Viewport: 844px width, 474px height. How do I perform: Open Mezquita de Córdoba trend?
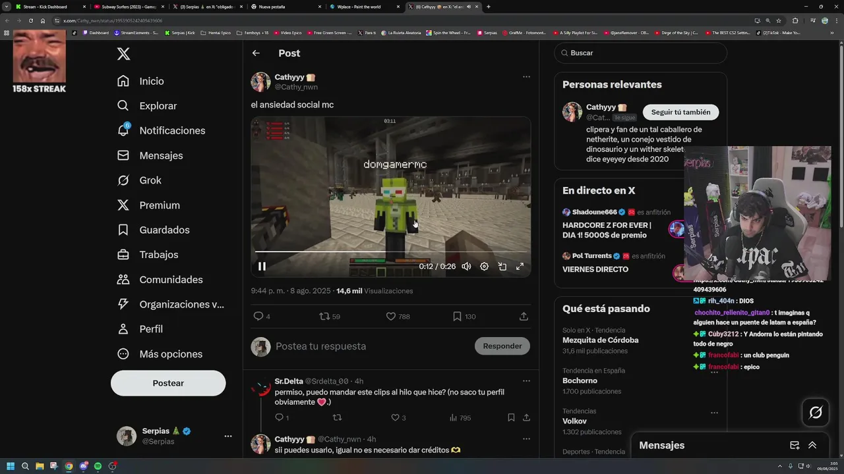tap(600, 340)
